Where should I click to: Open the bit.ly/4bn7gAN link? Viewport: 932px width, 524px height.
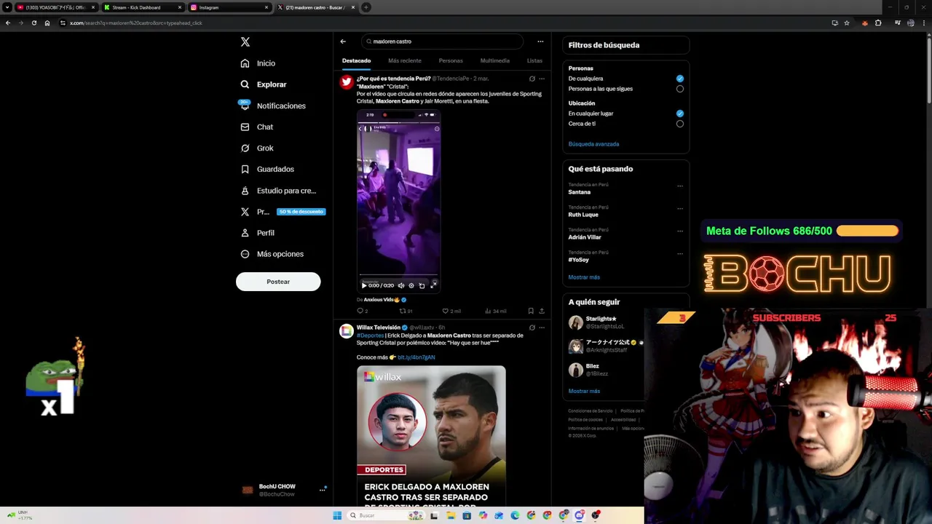pyautogui.click(x=416, y=357)
